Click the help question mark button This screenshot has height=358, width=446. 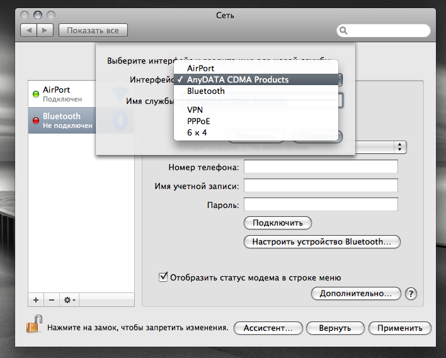411,294
